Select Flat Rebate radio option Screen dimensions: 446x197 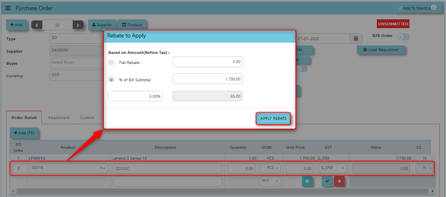tap(111, 63)
